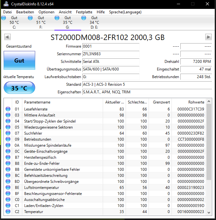Open the Hilfe menu
Image resolution: width=216 pixels, height=220 pixels.
tap(101, 12)
